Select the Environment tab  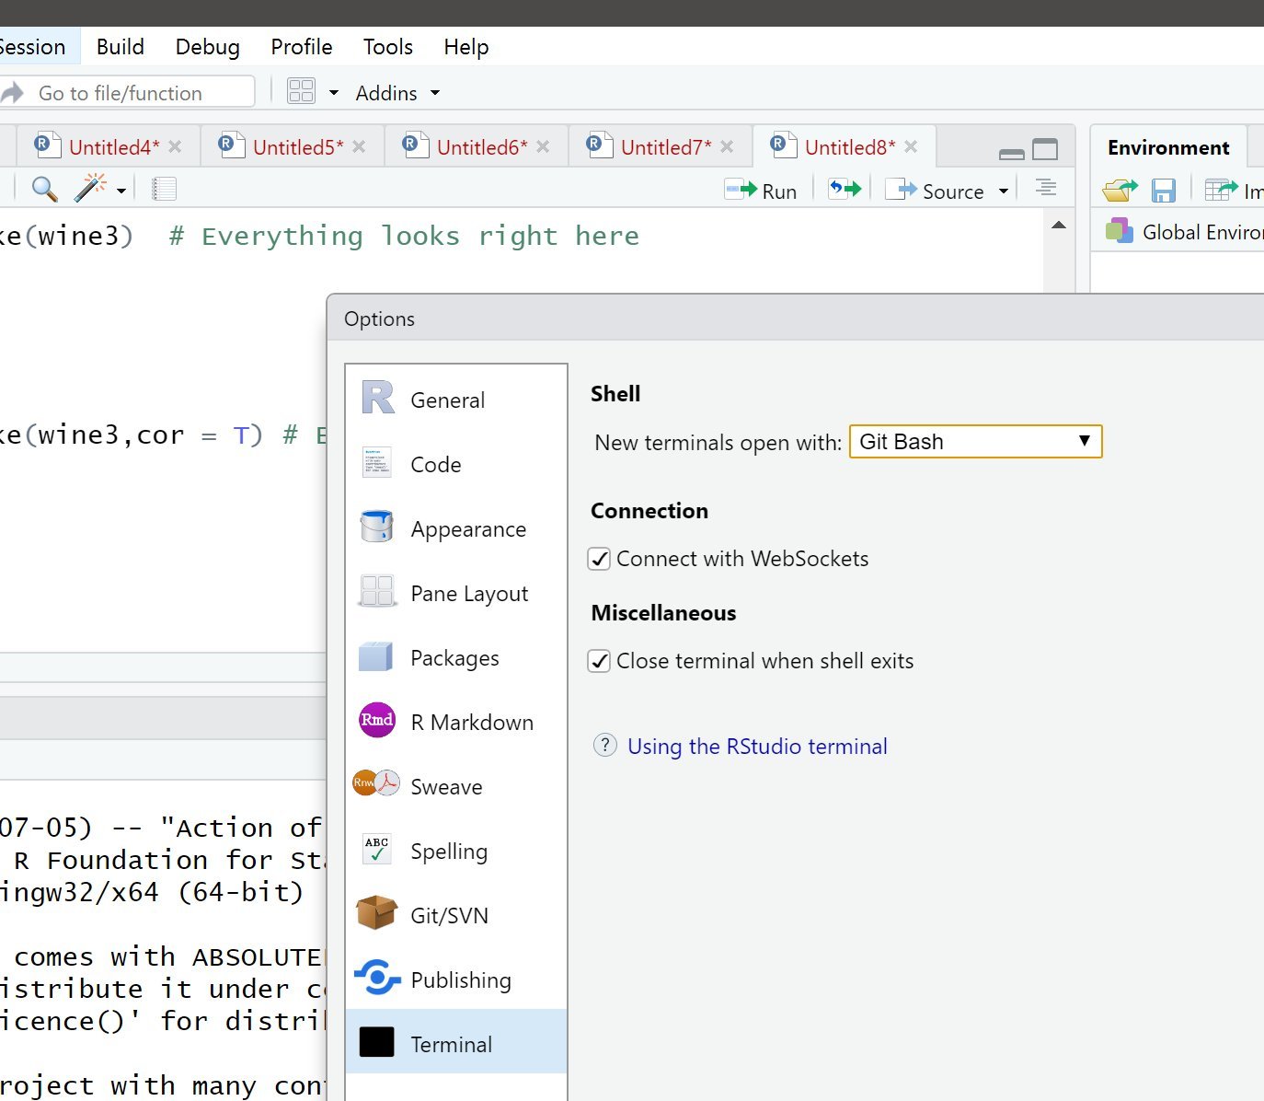tap(1168, 147)
